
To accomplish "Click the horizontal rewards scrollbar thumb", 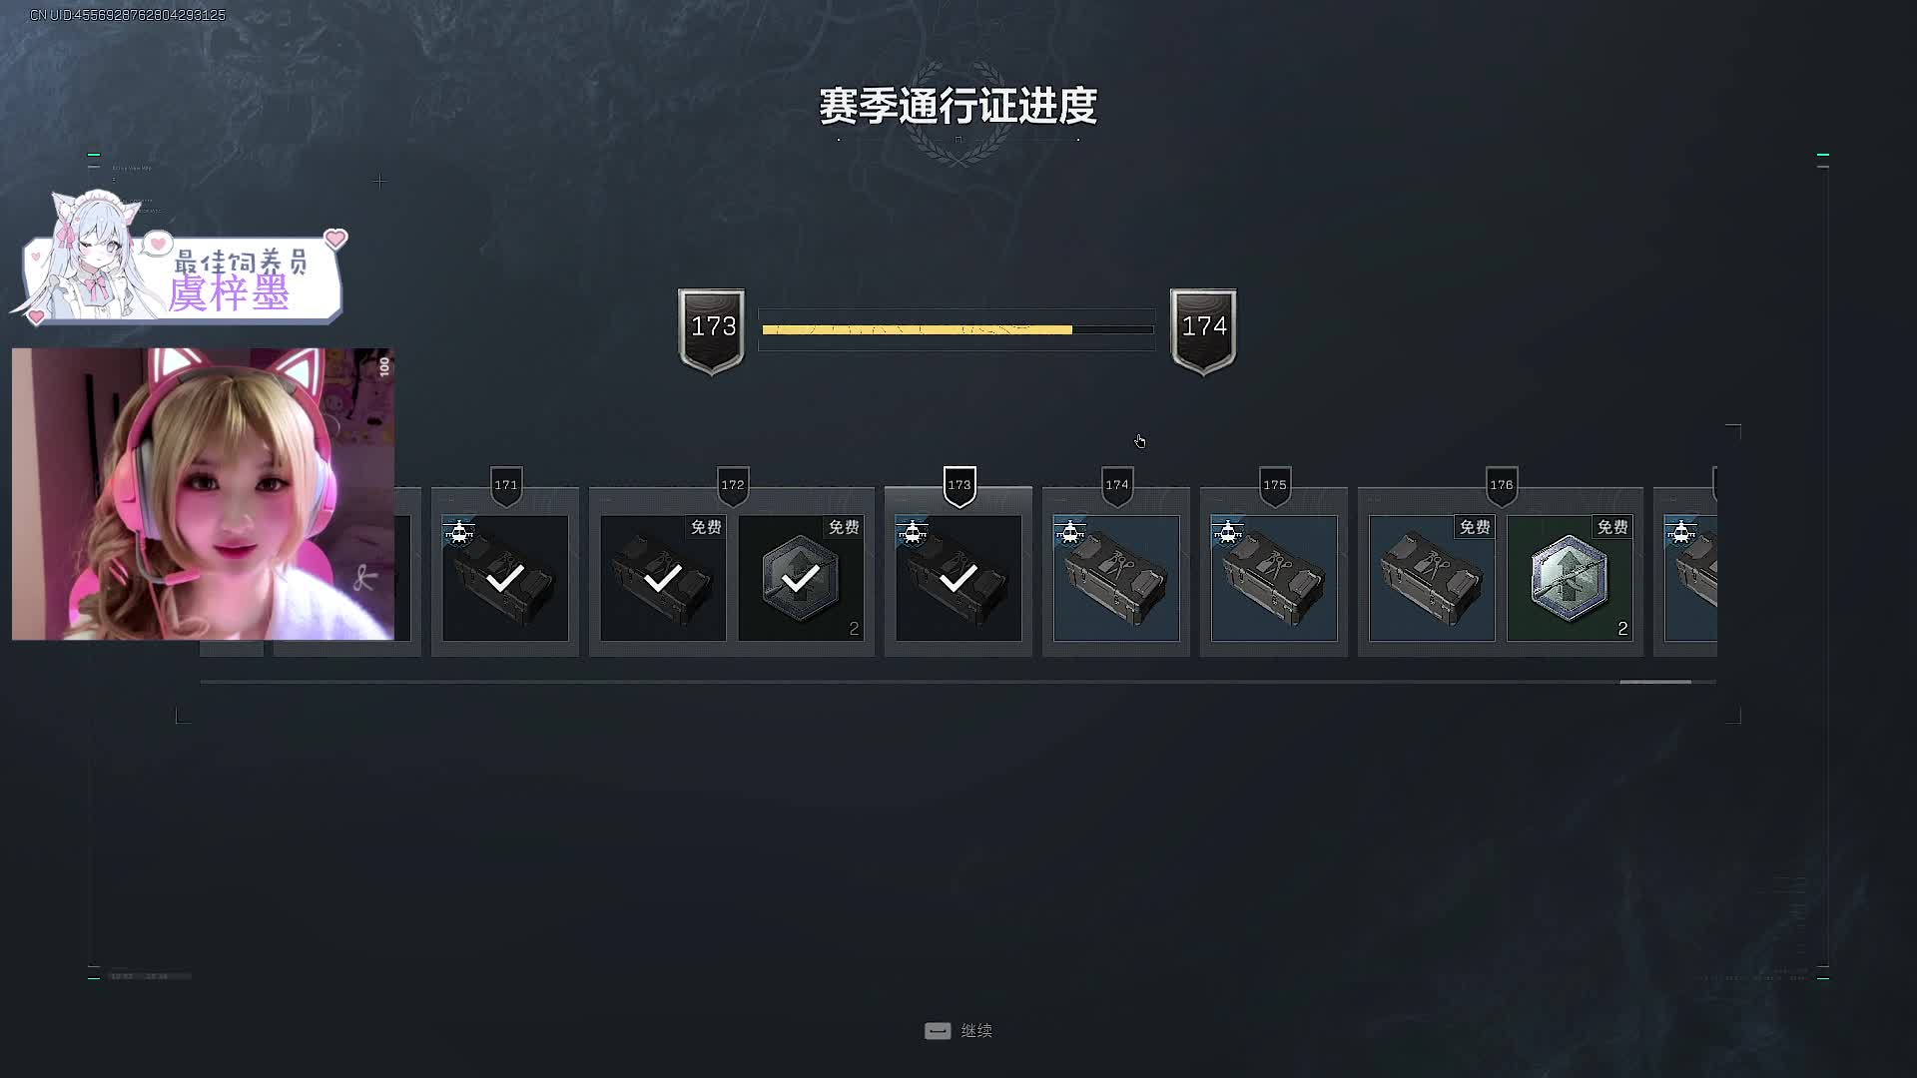I will (x=1655, y=682).
